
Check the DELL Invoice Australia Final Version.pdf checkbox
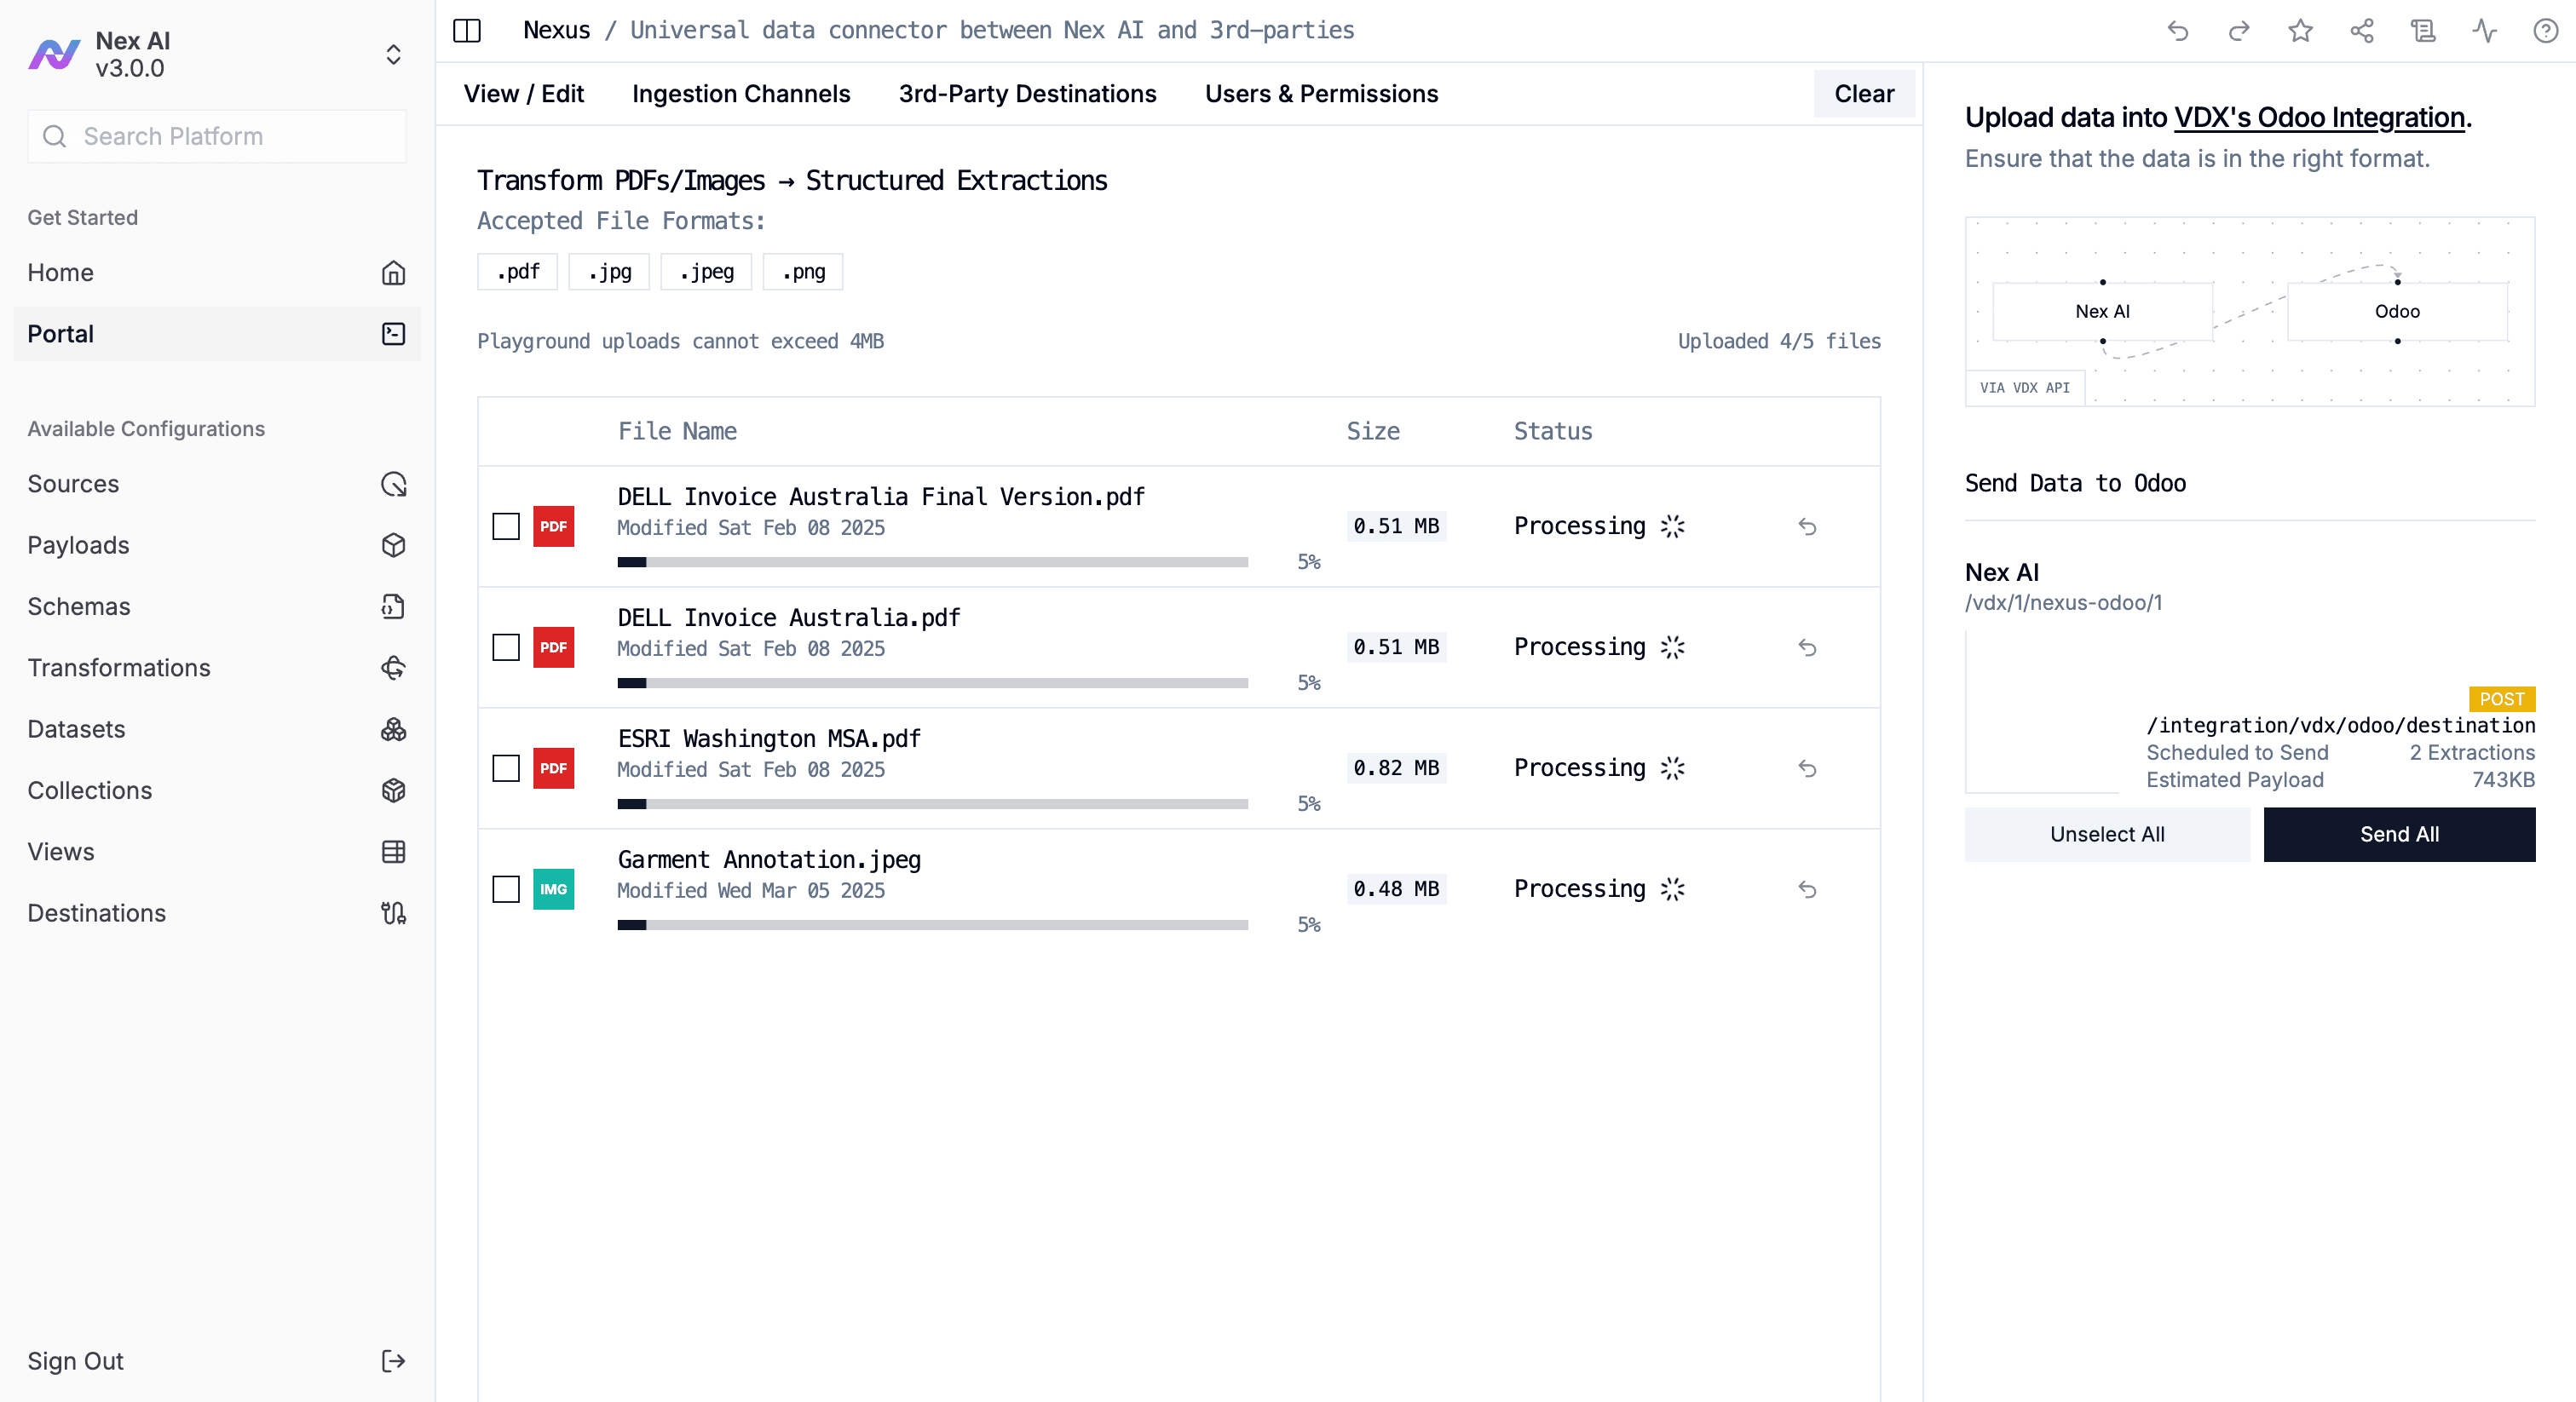click(x=506, y=526)
